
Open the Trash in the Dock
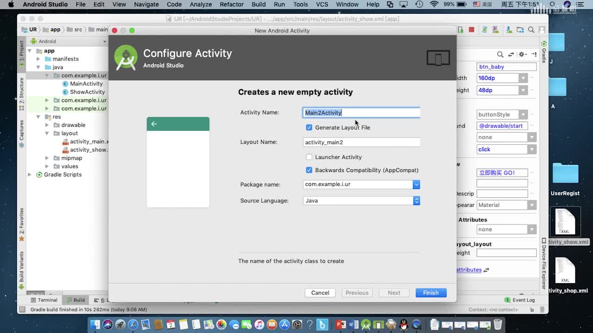point(498,325)
